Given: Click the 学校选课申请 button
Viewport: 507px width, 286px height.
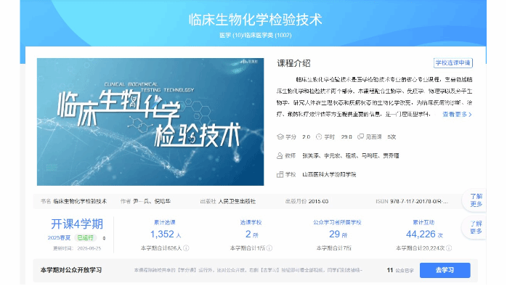Looking at the screenshot, I should (x=453, y=62).
